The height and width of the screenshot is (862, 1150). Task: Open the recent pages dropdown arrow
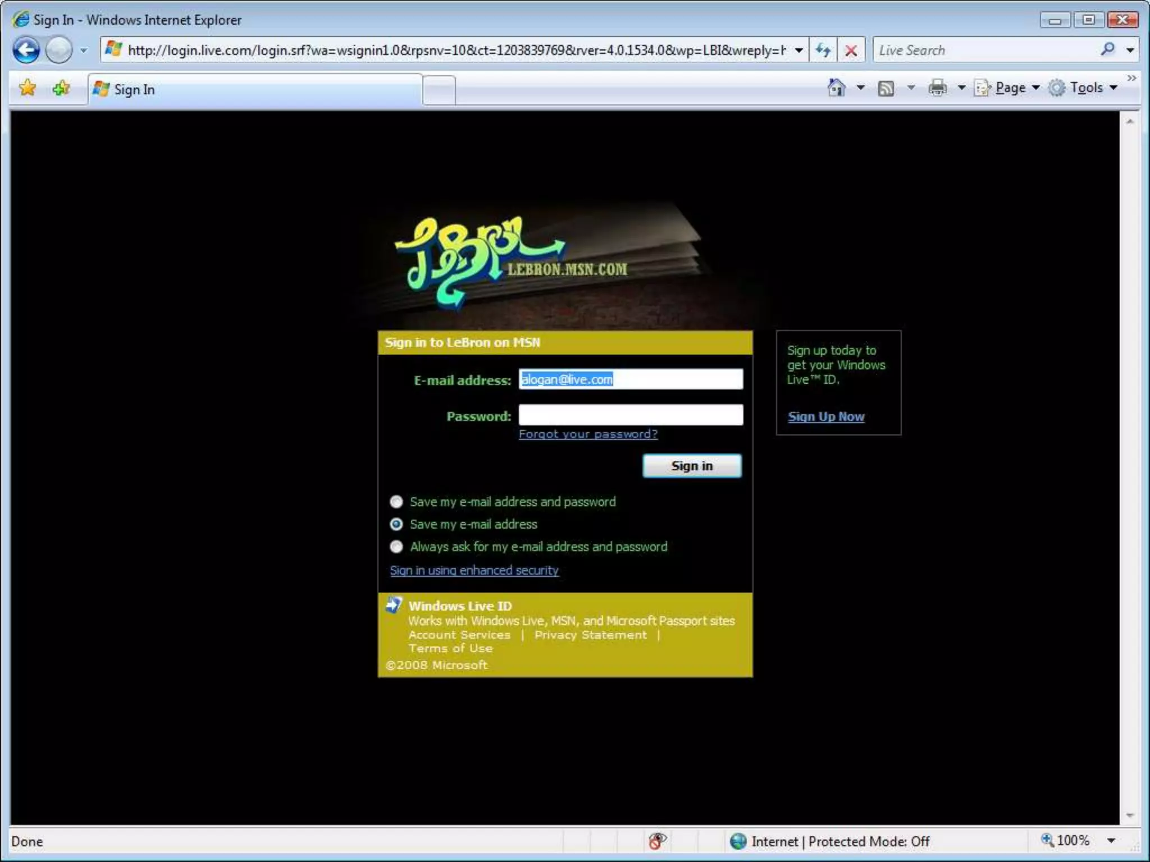tap(83, 51)
